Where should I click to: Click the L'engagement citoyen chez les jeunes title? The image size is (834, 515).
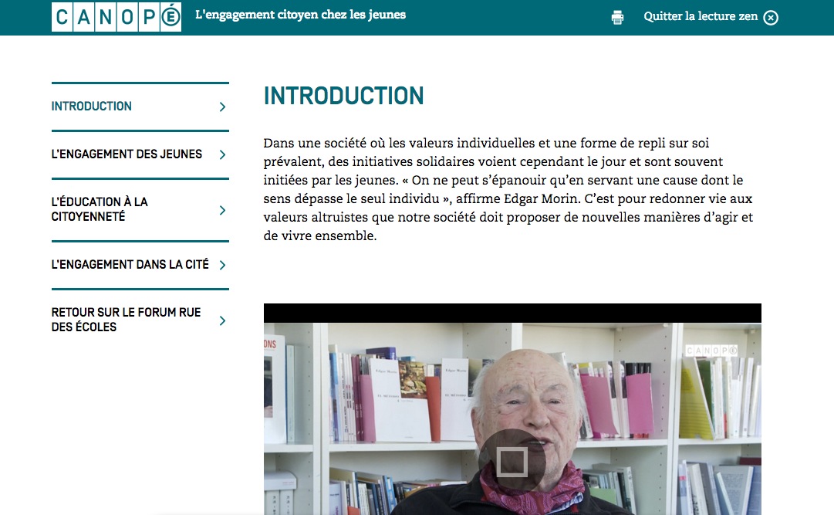[301, 15]
